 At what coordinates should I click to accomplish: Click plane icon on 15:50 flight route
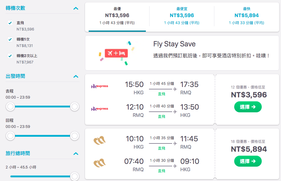click(x=175, y=89)
